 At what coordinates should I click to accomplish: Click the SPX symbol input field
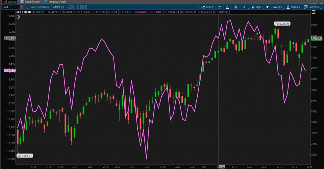(10, 7)
